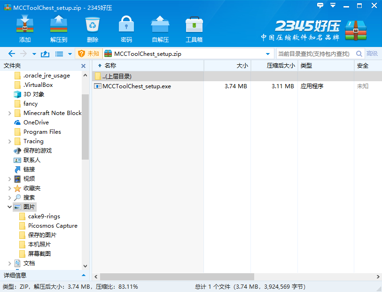Expand the Tracing folder

(9, 141)
